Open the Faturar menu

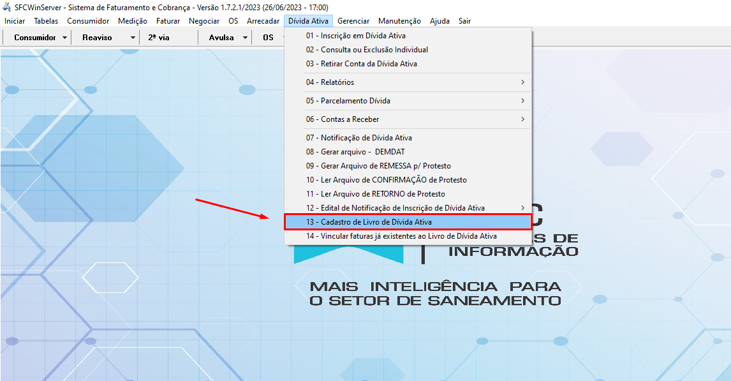point(168,20)
